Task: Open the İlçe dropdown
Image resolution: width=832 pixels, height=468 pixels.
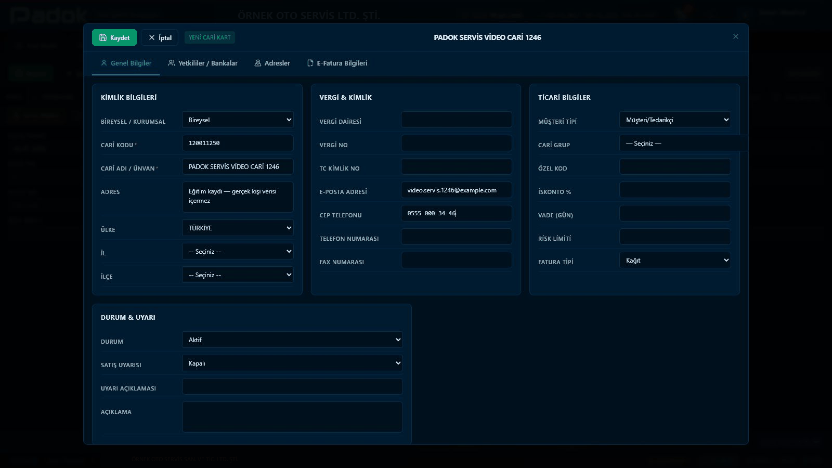Action: tap(238, 275)
